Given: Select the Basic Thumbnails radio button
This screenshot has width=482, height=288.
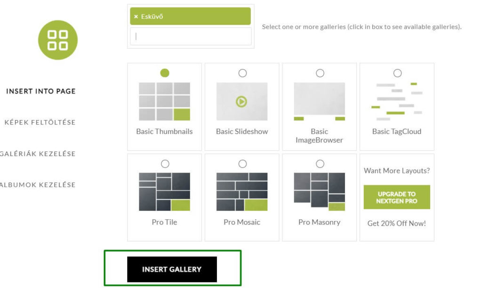Looking at the screenshot, I should [165, 73].
